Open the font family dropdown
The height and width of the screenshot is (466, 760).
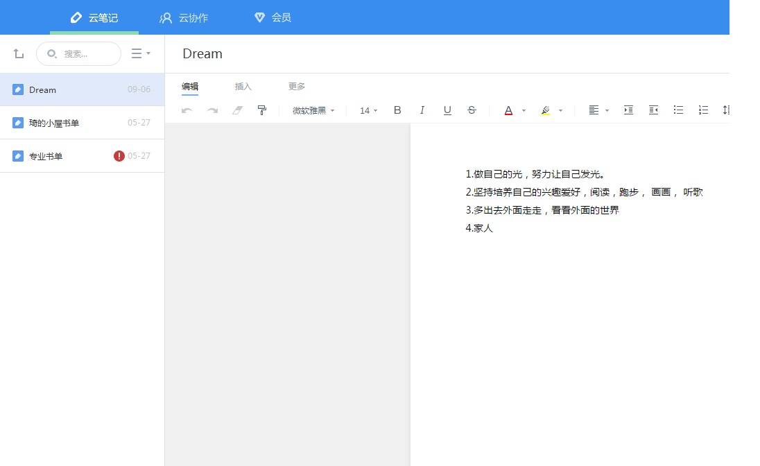312,110
